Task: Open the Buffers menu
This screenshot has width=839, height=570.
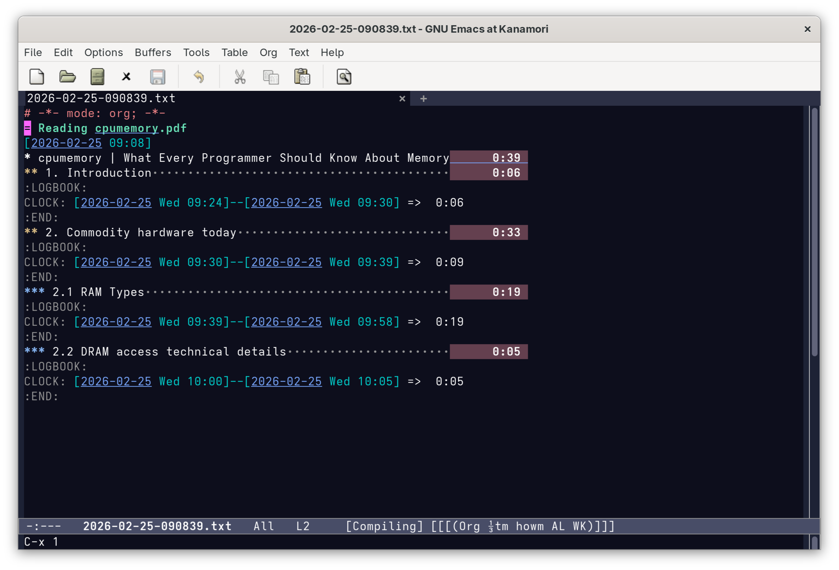Action: pyautogui.click(x=153, y=53)
